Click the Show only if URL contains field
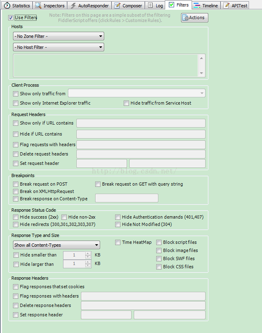Screen dimensions: 262x333 [141, 123]
